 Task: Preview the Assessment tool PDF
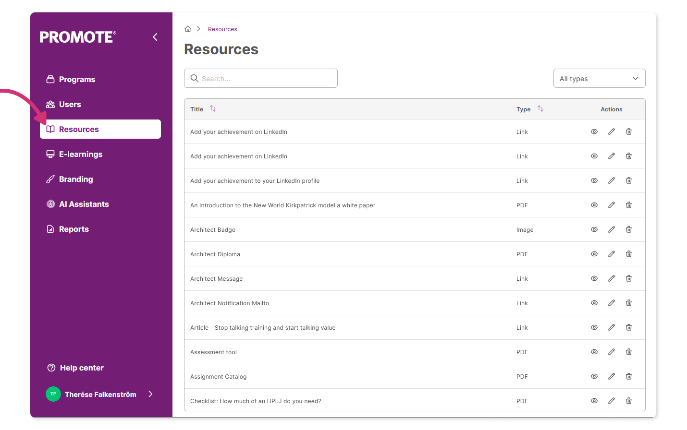point(594,352)
